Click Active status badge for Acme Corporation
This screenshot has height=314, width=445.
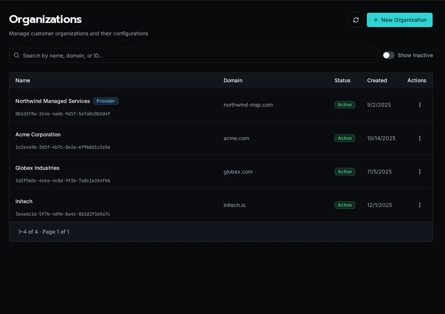(x=345, y=138)
